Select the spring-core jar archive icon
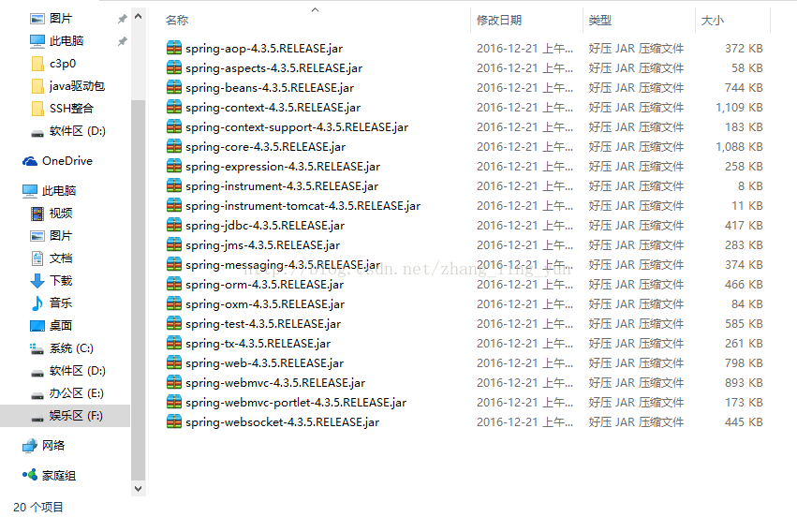The width and height of the screenshot is (797, 517). coord(174,146)
